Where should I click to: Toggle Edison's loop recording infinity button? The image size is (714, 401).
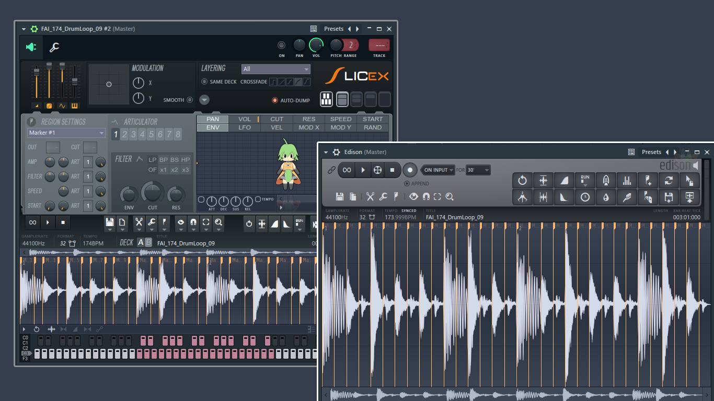pyautogui.click(x=347, y=170)
